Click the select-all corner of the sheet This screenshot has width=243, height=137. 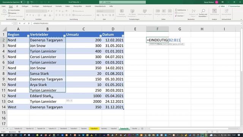(5, 29)
